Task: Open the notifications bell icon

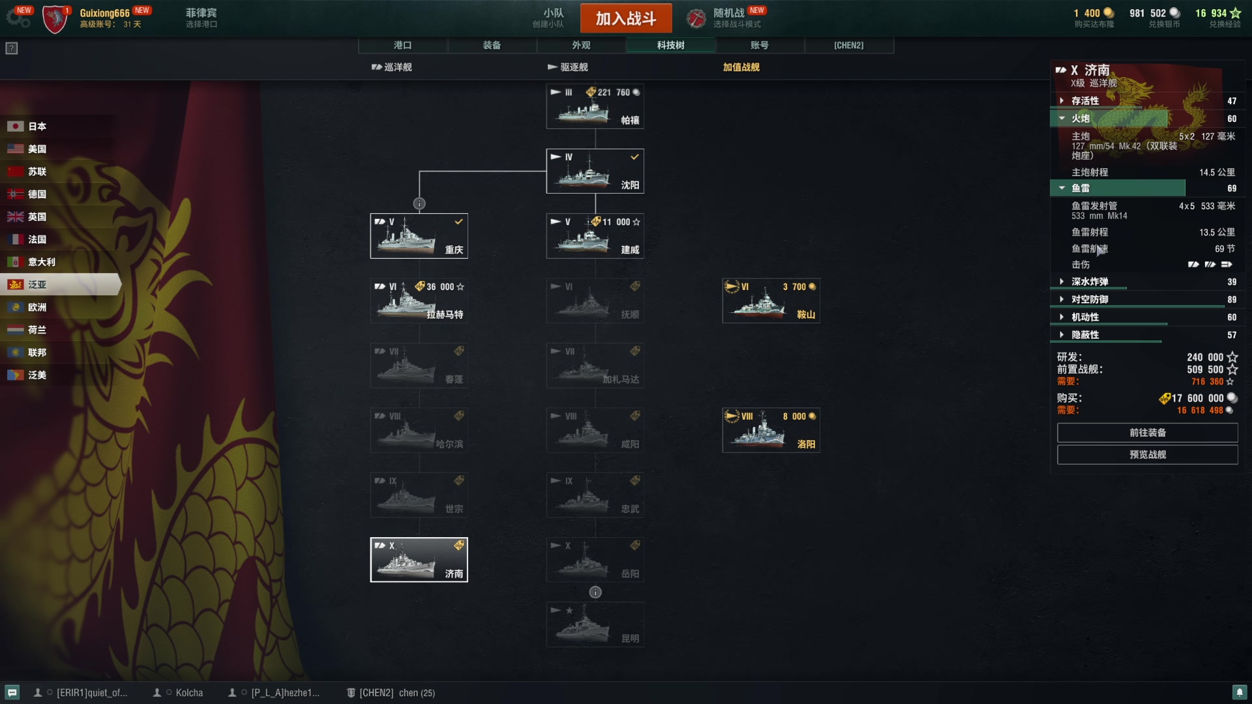Action: tap(1239, 692)
